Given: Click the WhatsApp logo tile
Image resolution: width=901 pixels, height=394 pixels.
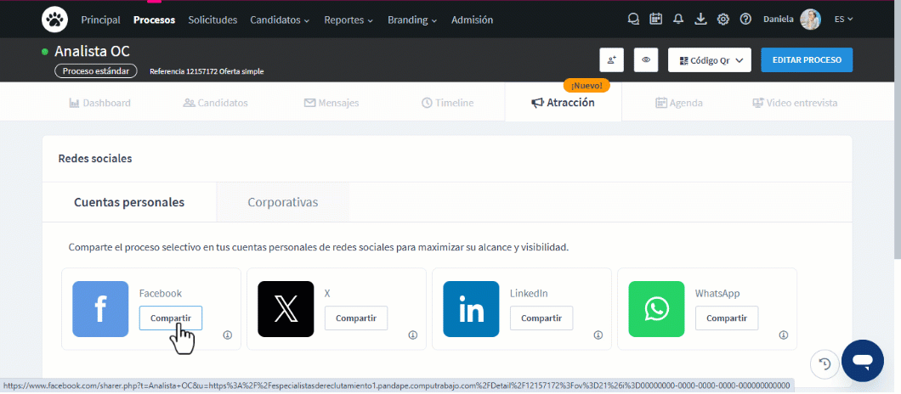Looking at the screenshot, I should (x=656, y=309).
